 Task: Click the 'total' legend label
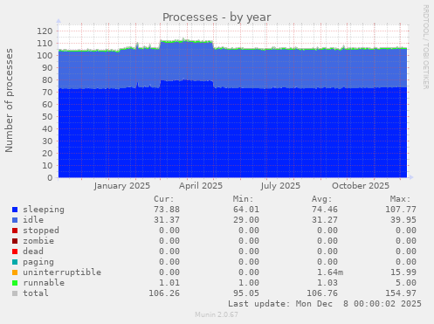[36, 293]
